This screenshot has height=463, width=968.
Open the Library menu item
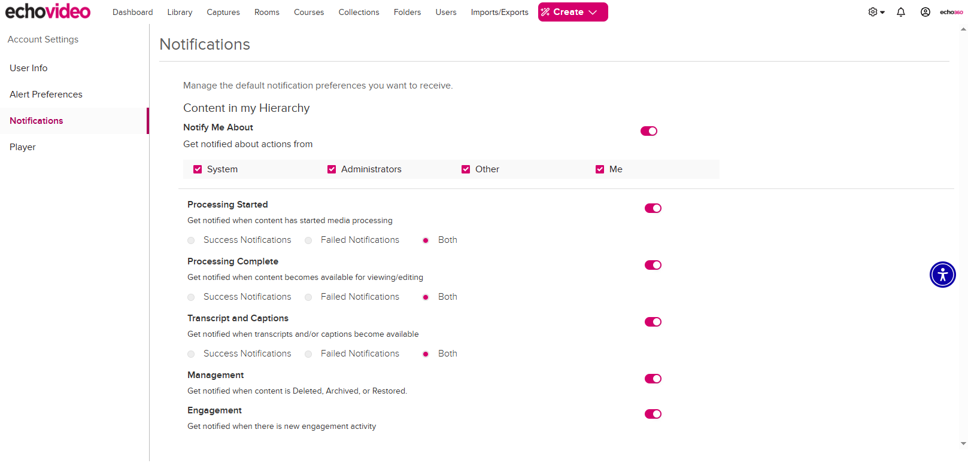pyautogui.click(x=180, y=12)
